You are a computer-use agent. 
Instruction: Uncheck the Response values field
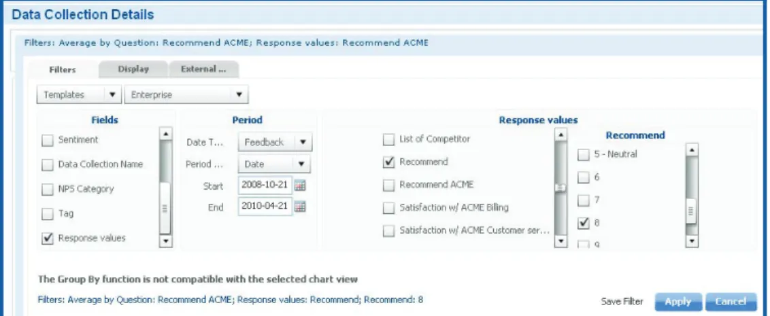tap(48, 239)
